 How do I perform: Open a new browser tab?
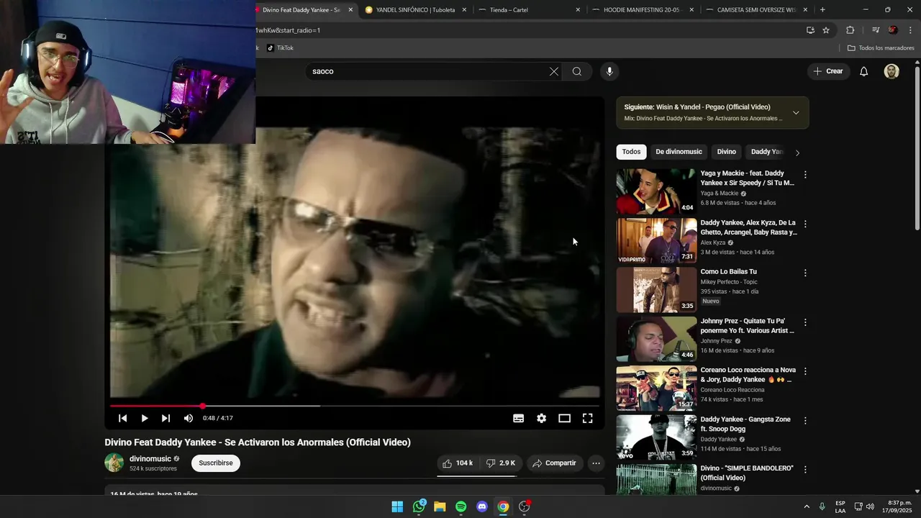(822, 10)
